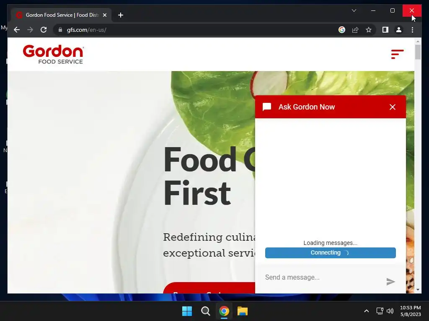The image size is (429, 321).
Task: Click the blue Connecting status bar
Action: pos(330,253)
